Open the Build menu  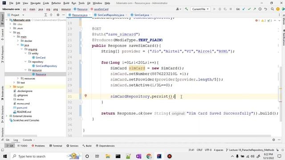[x=66, y=3]
